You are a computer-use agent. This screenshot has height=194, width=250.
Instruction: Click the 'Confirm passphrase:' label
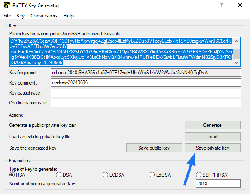tap(29, 103)
